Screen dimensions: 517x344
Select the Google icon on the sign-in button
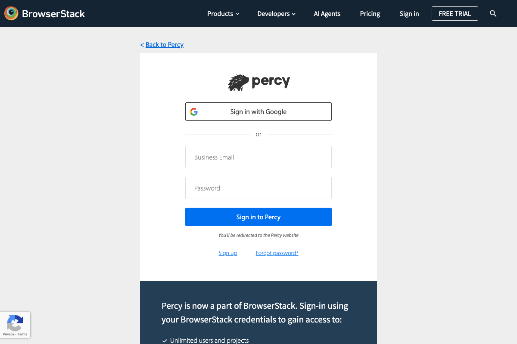[194, 111]
